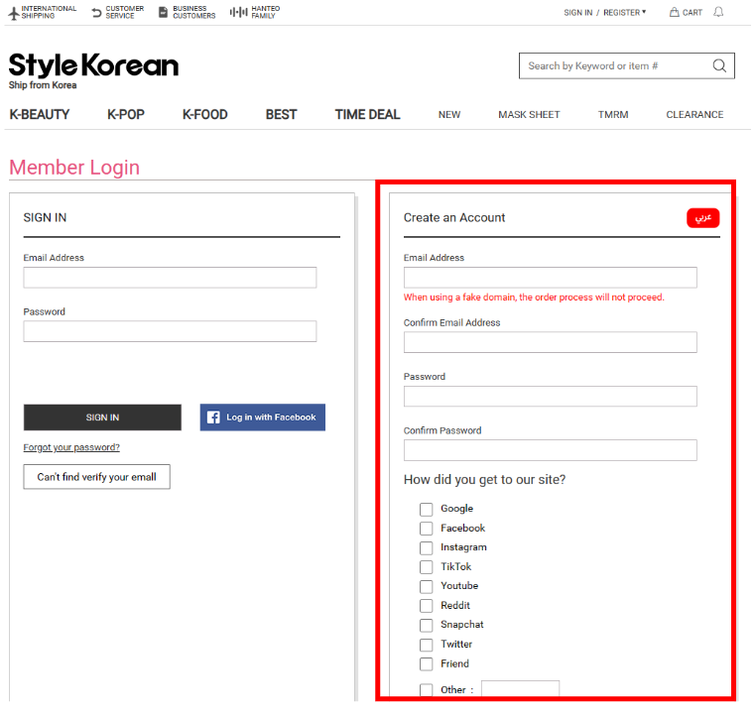Open the TIME DEAL menu
756x716 pixels.
[367, 115]
